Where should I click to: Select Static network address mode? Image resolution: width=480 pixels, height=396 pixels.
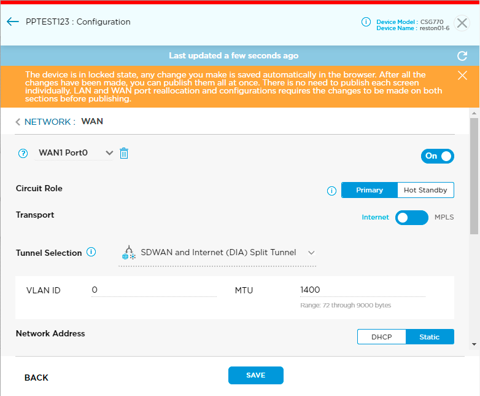430,337
